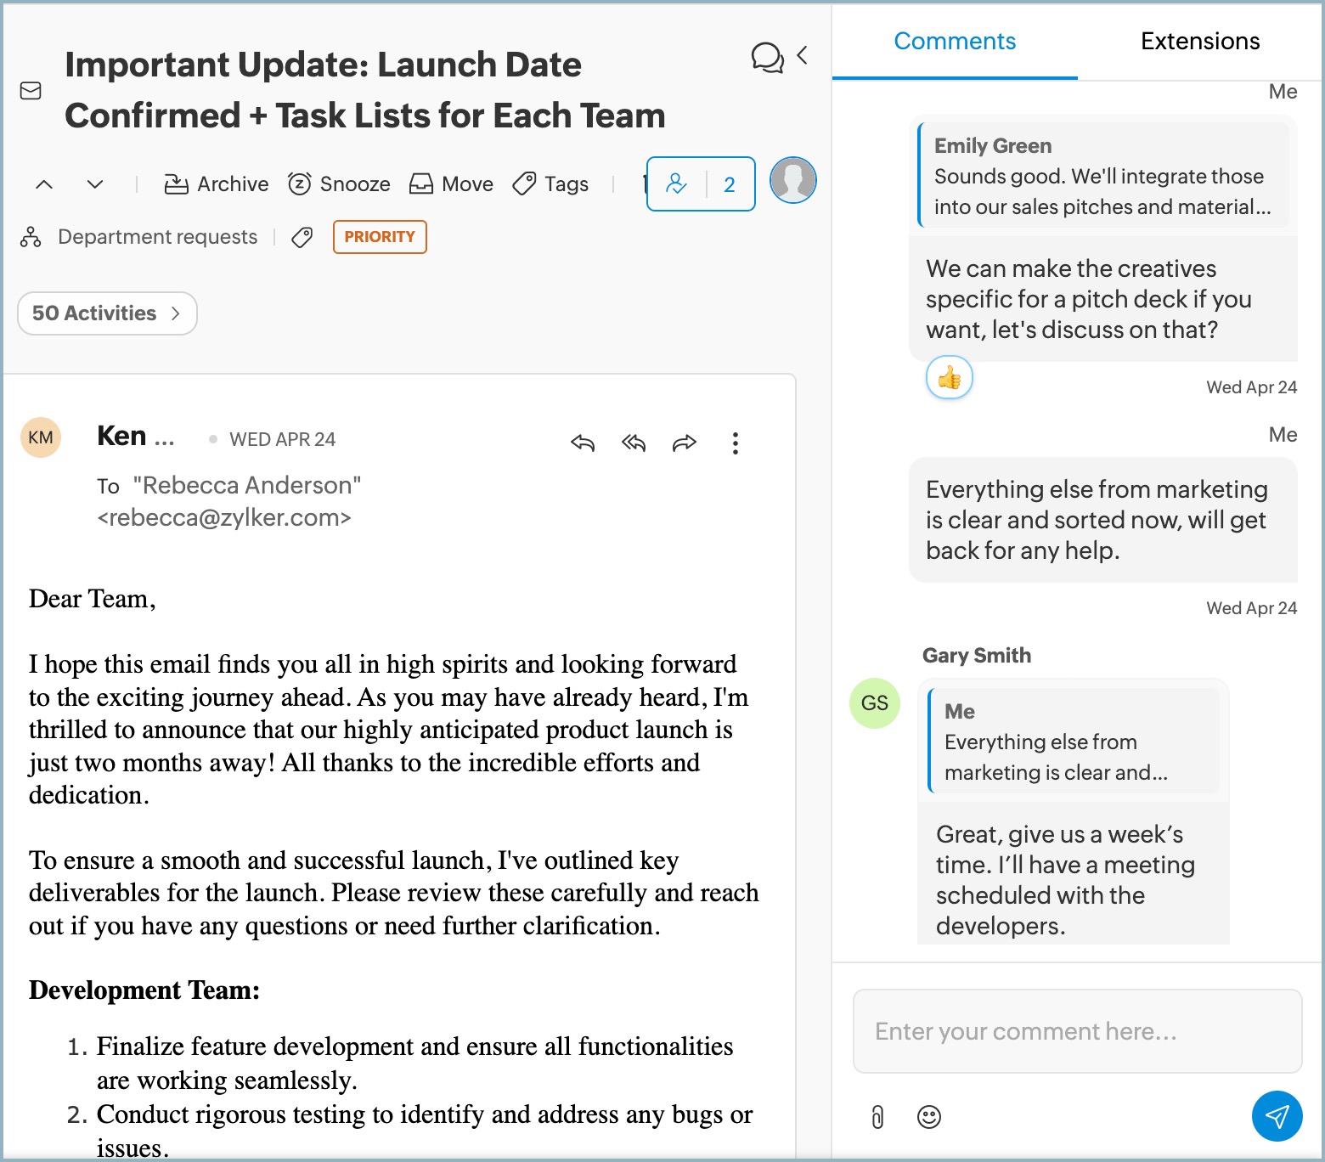Reply all to the email thread
The height and width of the screenshot is (1162, 1325).
pos(633,443)
